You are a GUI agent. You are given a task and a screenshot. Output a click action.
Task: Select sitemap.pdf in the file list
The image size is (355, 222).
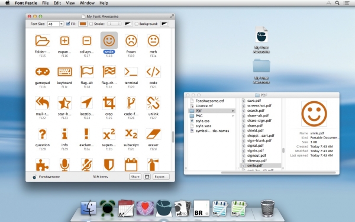257,160
